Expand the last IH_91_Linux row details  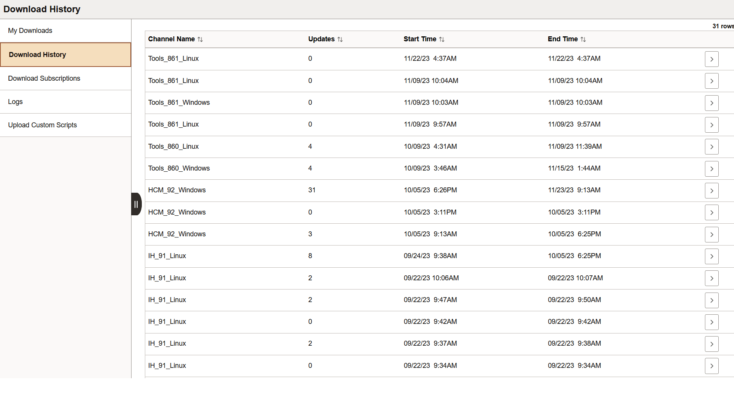pos(711,366)
